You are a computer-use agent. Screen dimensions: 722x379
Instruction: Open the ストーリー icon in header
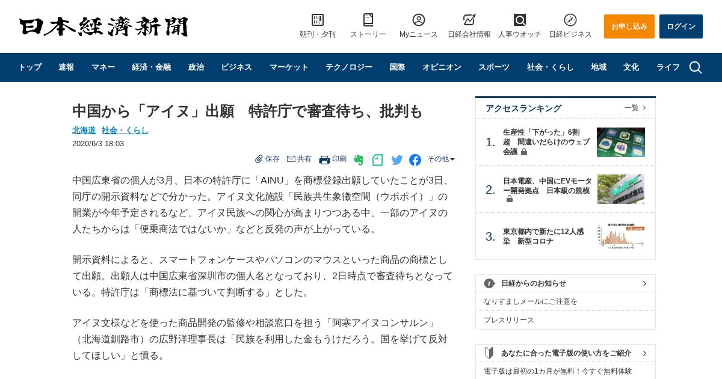368,20
